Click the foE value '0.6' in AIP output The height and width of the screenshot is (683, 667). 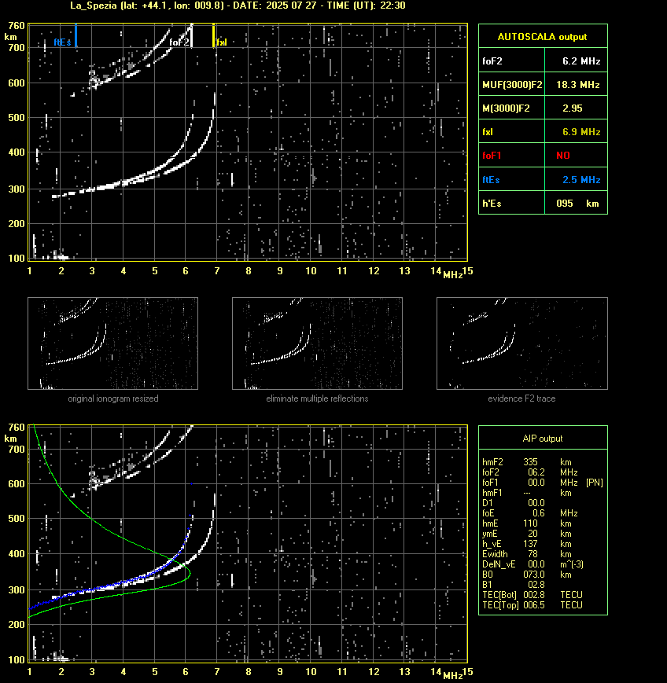[538, 513]
